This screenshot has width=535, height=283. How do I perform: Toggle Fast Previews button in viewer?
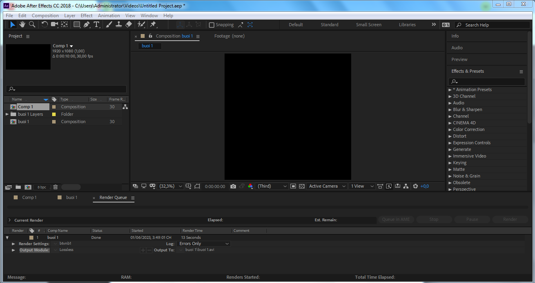389,186
